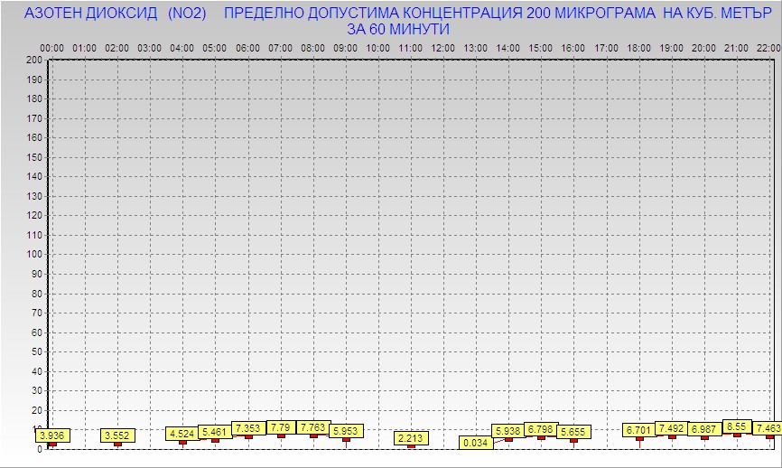Click the ЗА 60 МИНУТИ subtitle text

pos(398,29)
